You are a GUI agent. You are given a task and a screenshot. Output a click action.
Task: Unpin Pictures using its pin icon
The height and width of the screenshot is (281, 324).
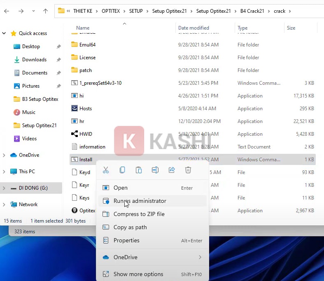(59, 86)
